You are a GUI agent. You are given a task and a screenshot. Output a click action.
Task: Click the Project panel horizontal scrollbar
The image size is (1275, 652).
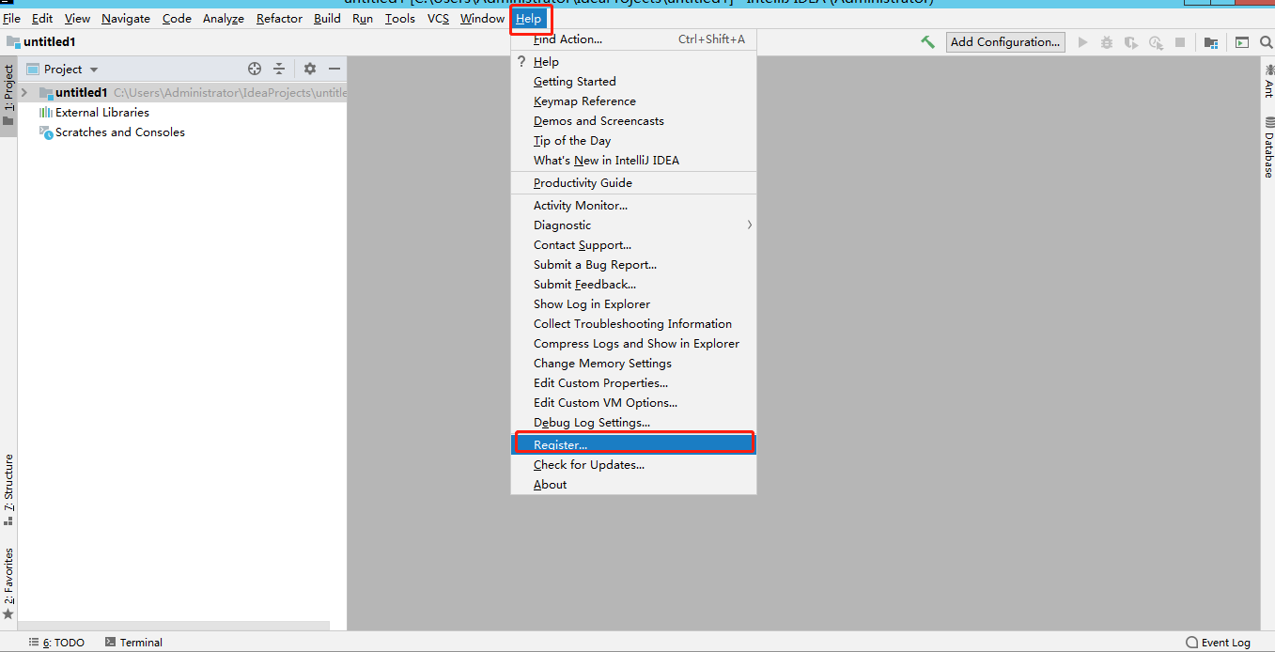[x=174, y=626]
